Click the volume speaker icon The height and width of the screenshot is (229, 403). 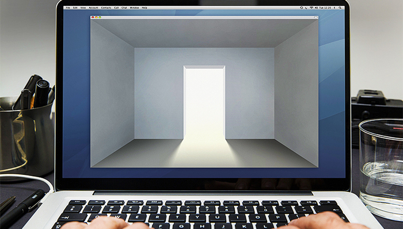coord(316,7)
